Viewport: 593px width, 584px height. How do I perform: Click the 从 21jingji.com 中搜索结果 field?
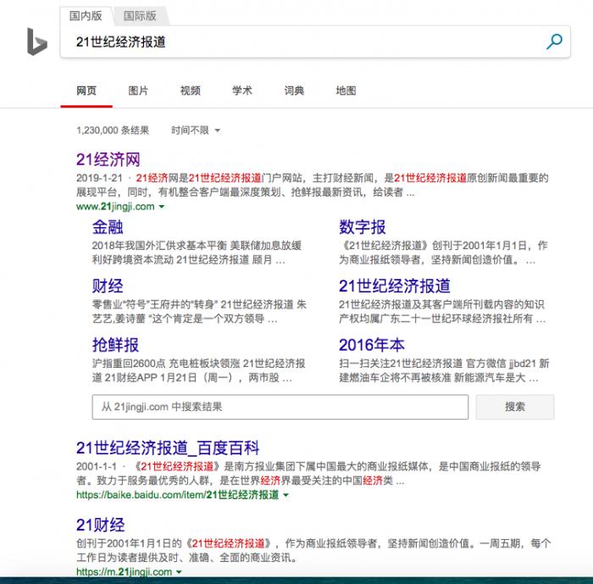[x=280, y=407]
